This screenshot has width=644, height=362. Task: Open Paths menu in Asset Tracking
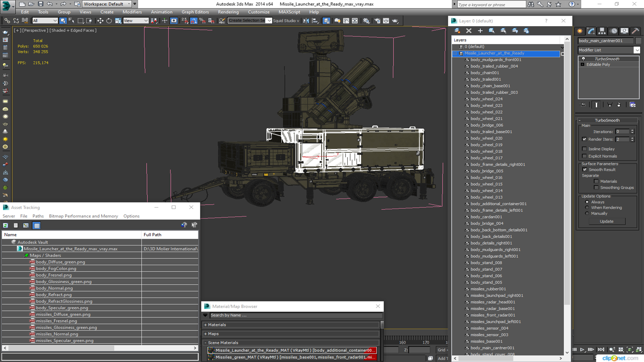coord(38,216)
